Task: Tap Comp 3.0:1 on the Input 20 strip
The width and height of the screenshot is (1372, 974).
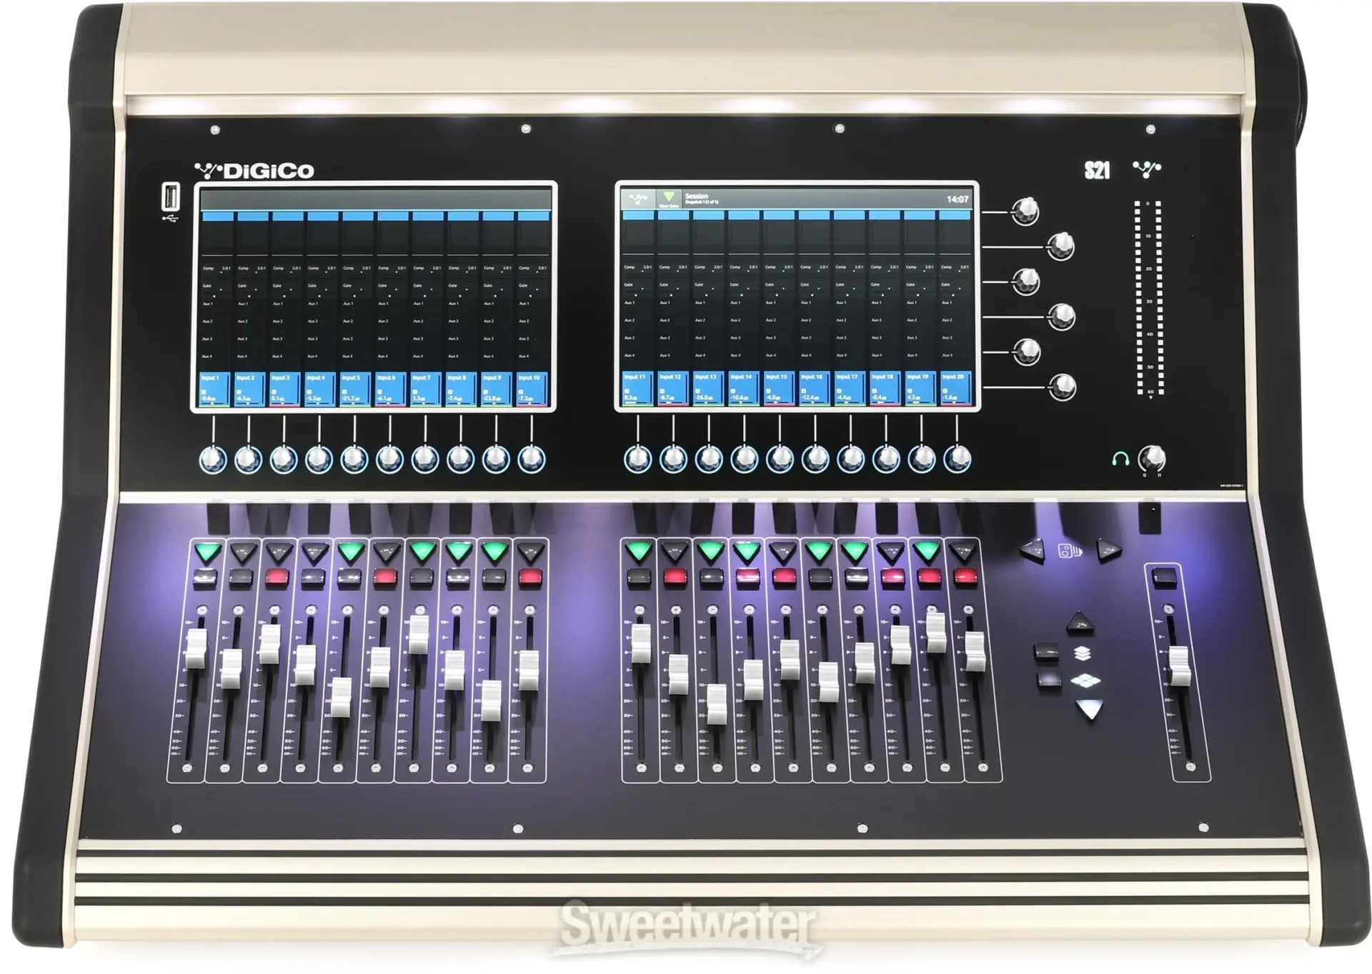Action: pyautogui.click(x=955, y=267)
